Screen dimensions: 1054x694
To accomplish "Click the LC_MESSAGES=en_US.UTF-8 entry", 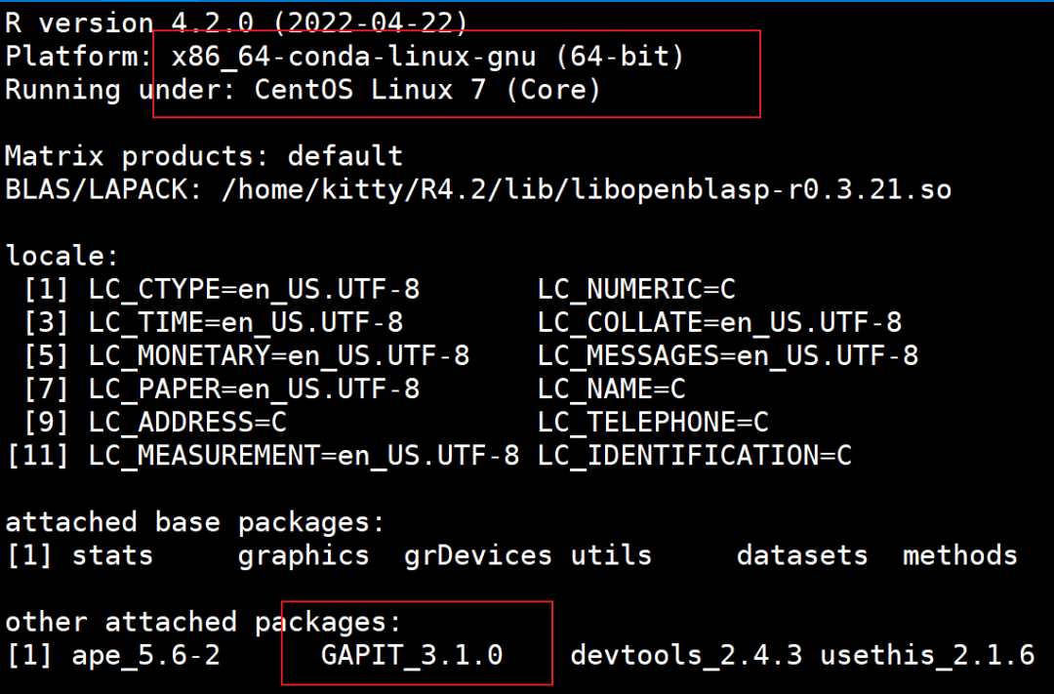I will [x=727, y=355].
